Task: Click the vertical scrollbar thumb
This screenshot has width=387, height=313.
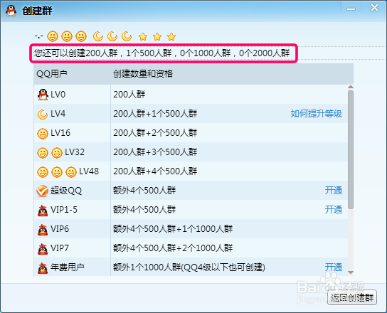Action: [351, 149]
